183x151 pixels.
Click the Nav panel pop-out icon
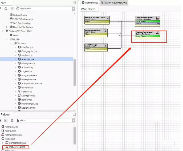(x=74, y=3)
